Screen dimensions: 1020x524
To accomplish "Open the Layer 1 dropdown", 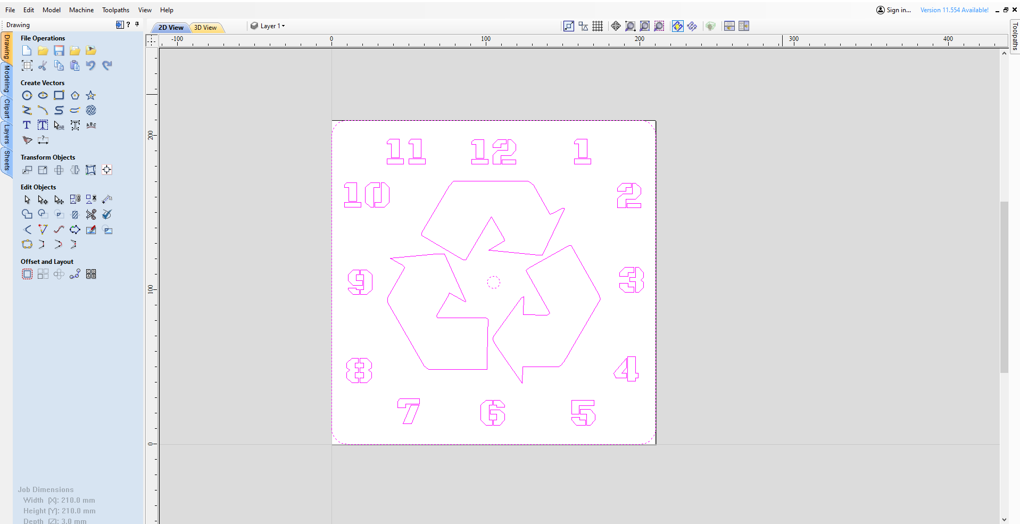I will [x=268, y=26].
